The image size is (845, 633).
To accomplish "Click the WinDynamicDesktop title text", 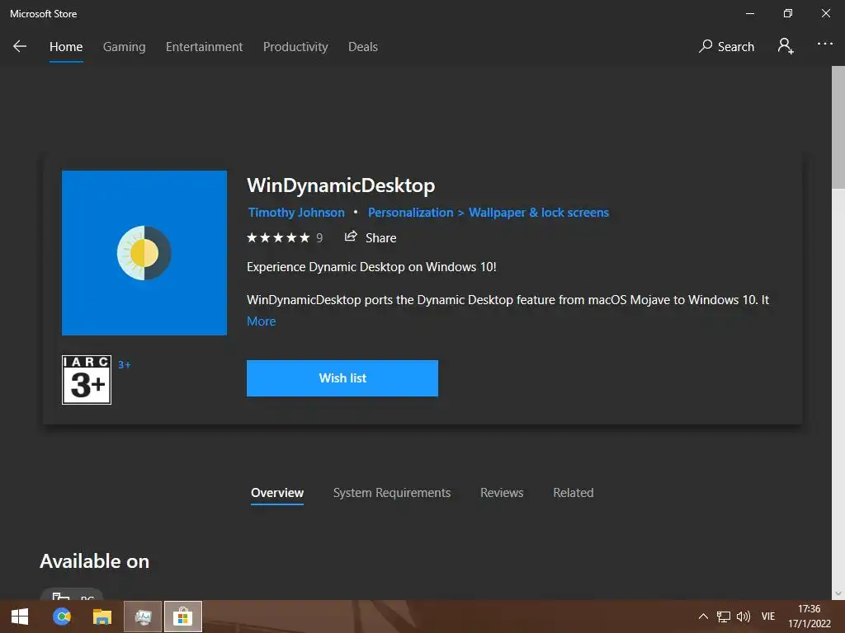I will click(x=341, y=185).
